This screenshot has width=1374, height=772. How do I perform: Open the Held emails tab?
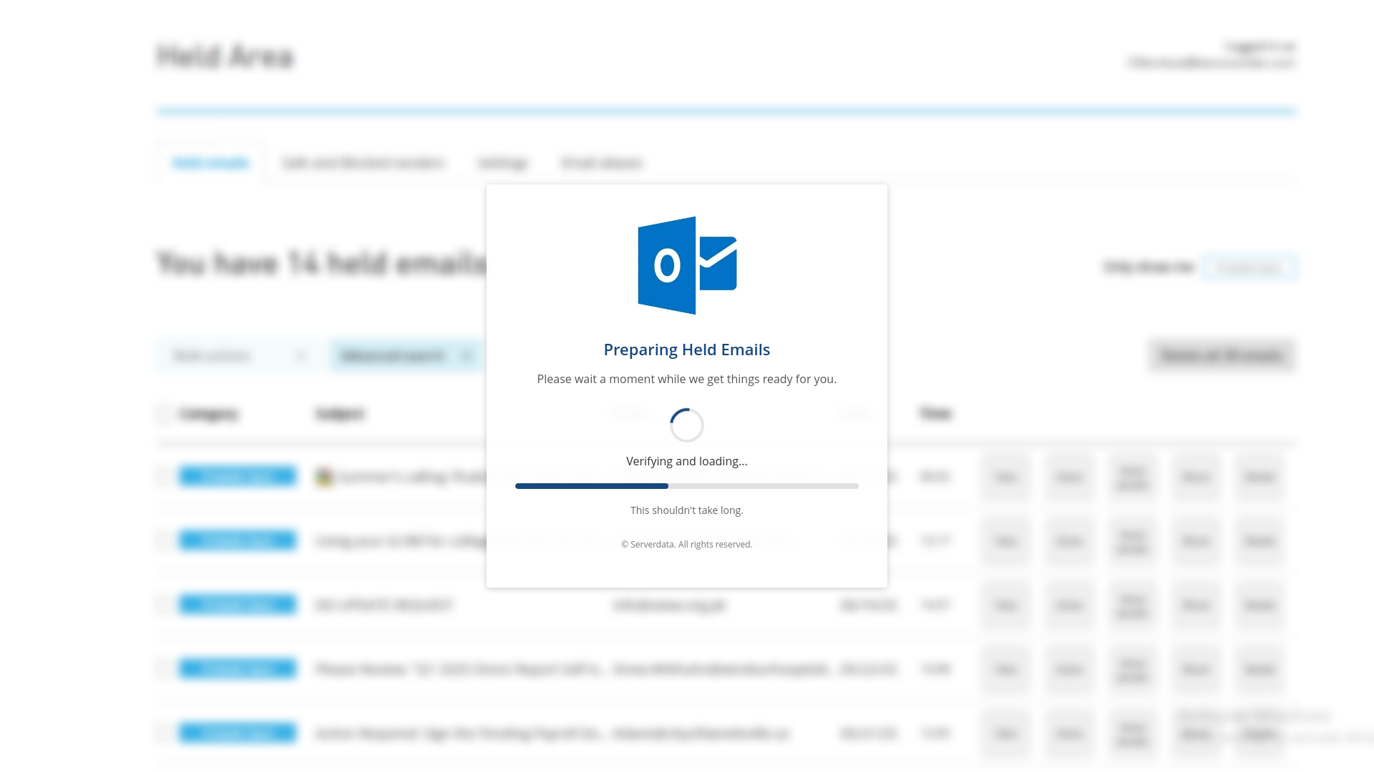pos(210,163)
